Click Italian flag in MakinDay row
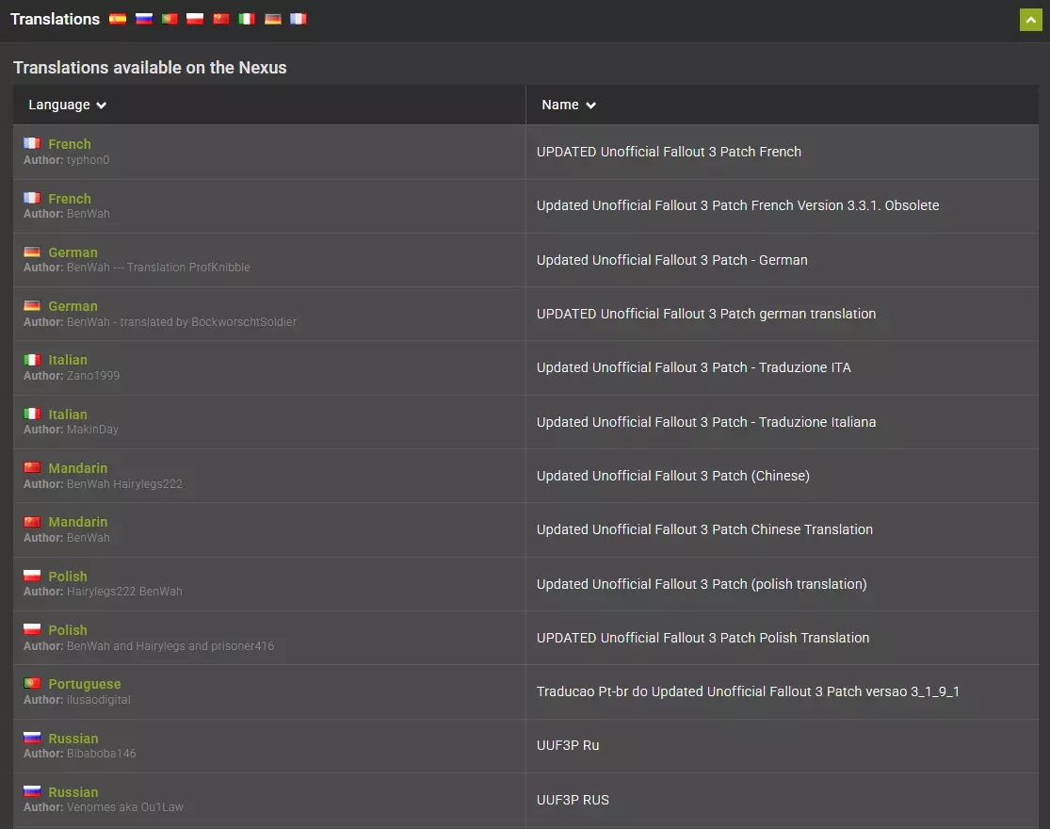1050x829 pixels. (x=32, y=414)
